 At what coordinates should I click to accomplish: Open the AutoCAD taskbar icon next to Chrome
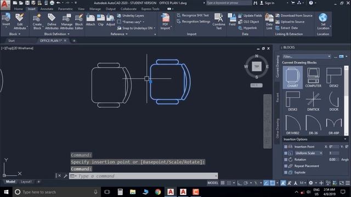(171, 192)
